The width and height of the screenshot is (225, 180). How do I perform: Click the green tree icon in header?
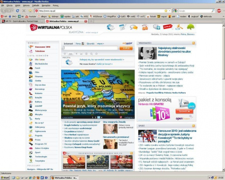[191, 27]
